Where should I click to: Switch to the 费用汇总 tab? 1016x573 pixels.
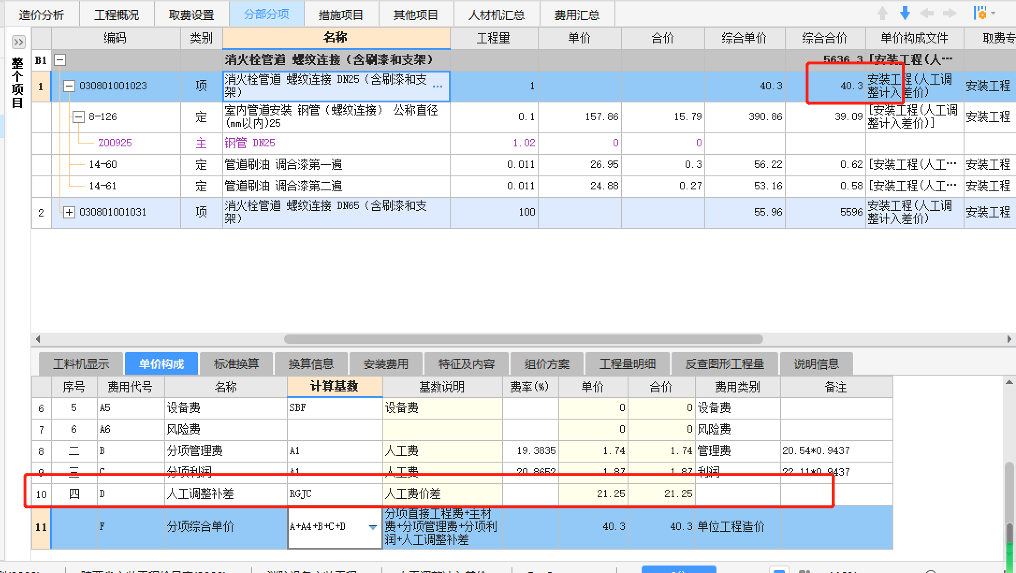click(577, 15)
